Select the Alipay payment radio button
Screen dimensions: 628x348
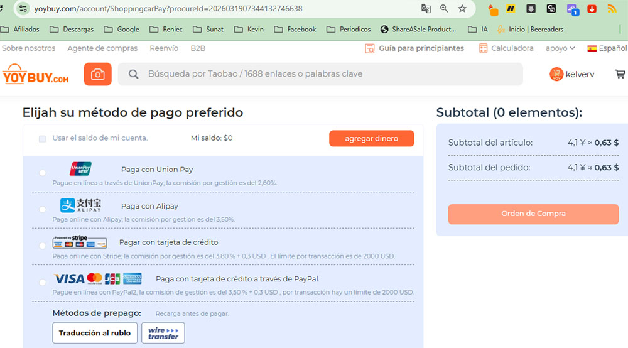point(42,209)
